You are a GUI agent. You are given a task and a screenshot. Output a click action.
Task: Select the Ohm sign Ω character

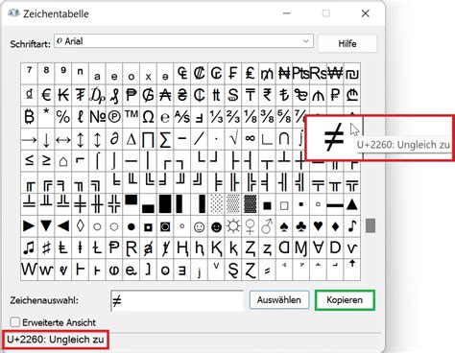148,117
